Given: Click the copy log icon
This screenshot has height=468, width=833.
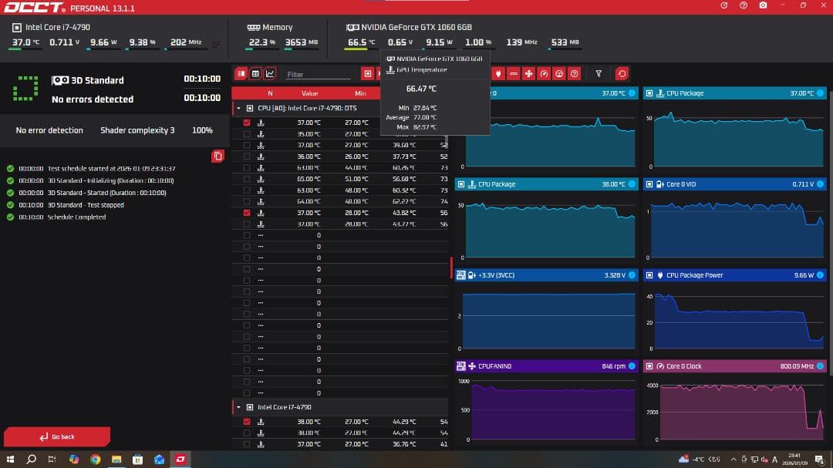Looking at the screenshot, I should click(218, 157).
